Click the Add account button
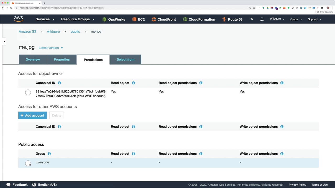The image size is (335, 188). pyautogui.click(x=32, y=115)
